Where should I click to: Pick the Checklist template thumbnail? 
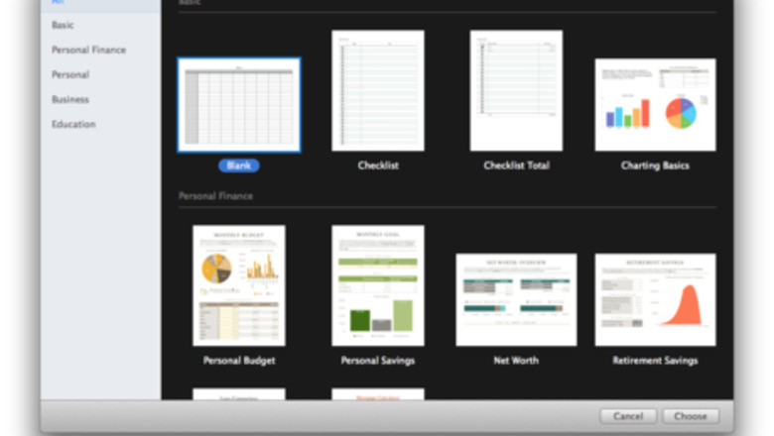(377, 90)
